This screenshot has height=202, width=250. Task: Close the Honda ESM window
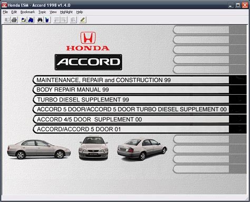tap(245, 5)
